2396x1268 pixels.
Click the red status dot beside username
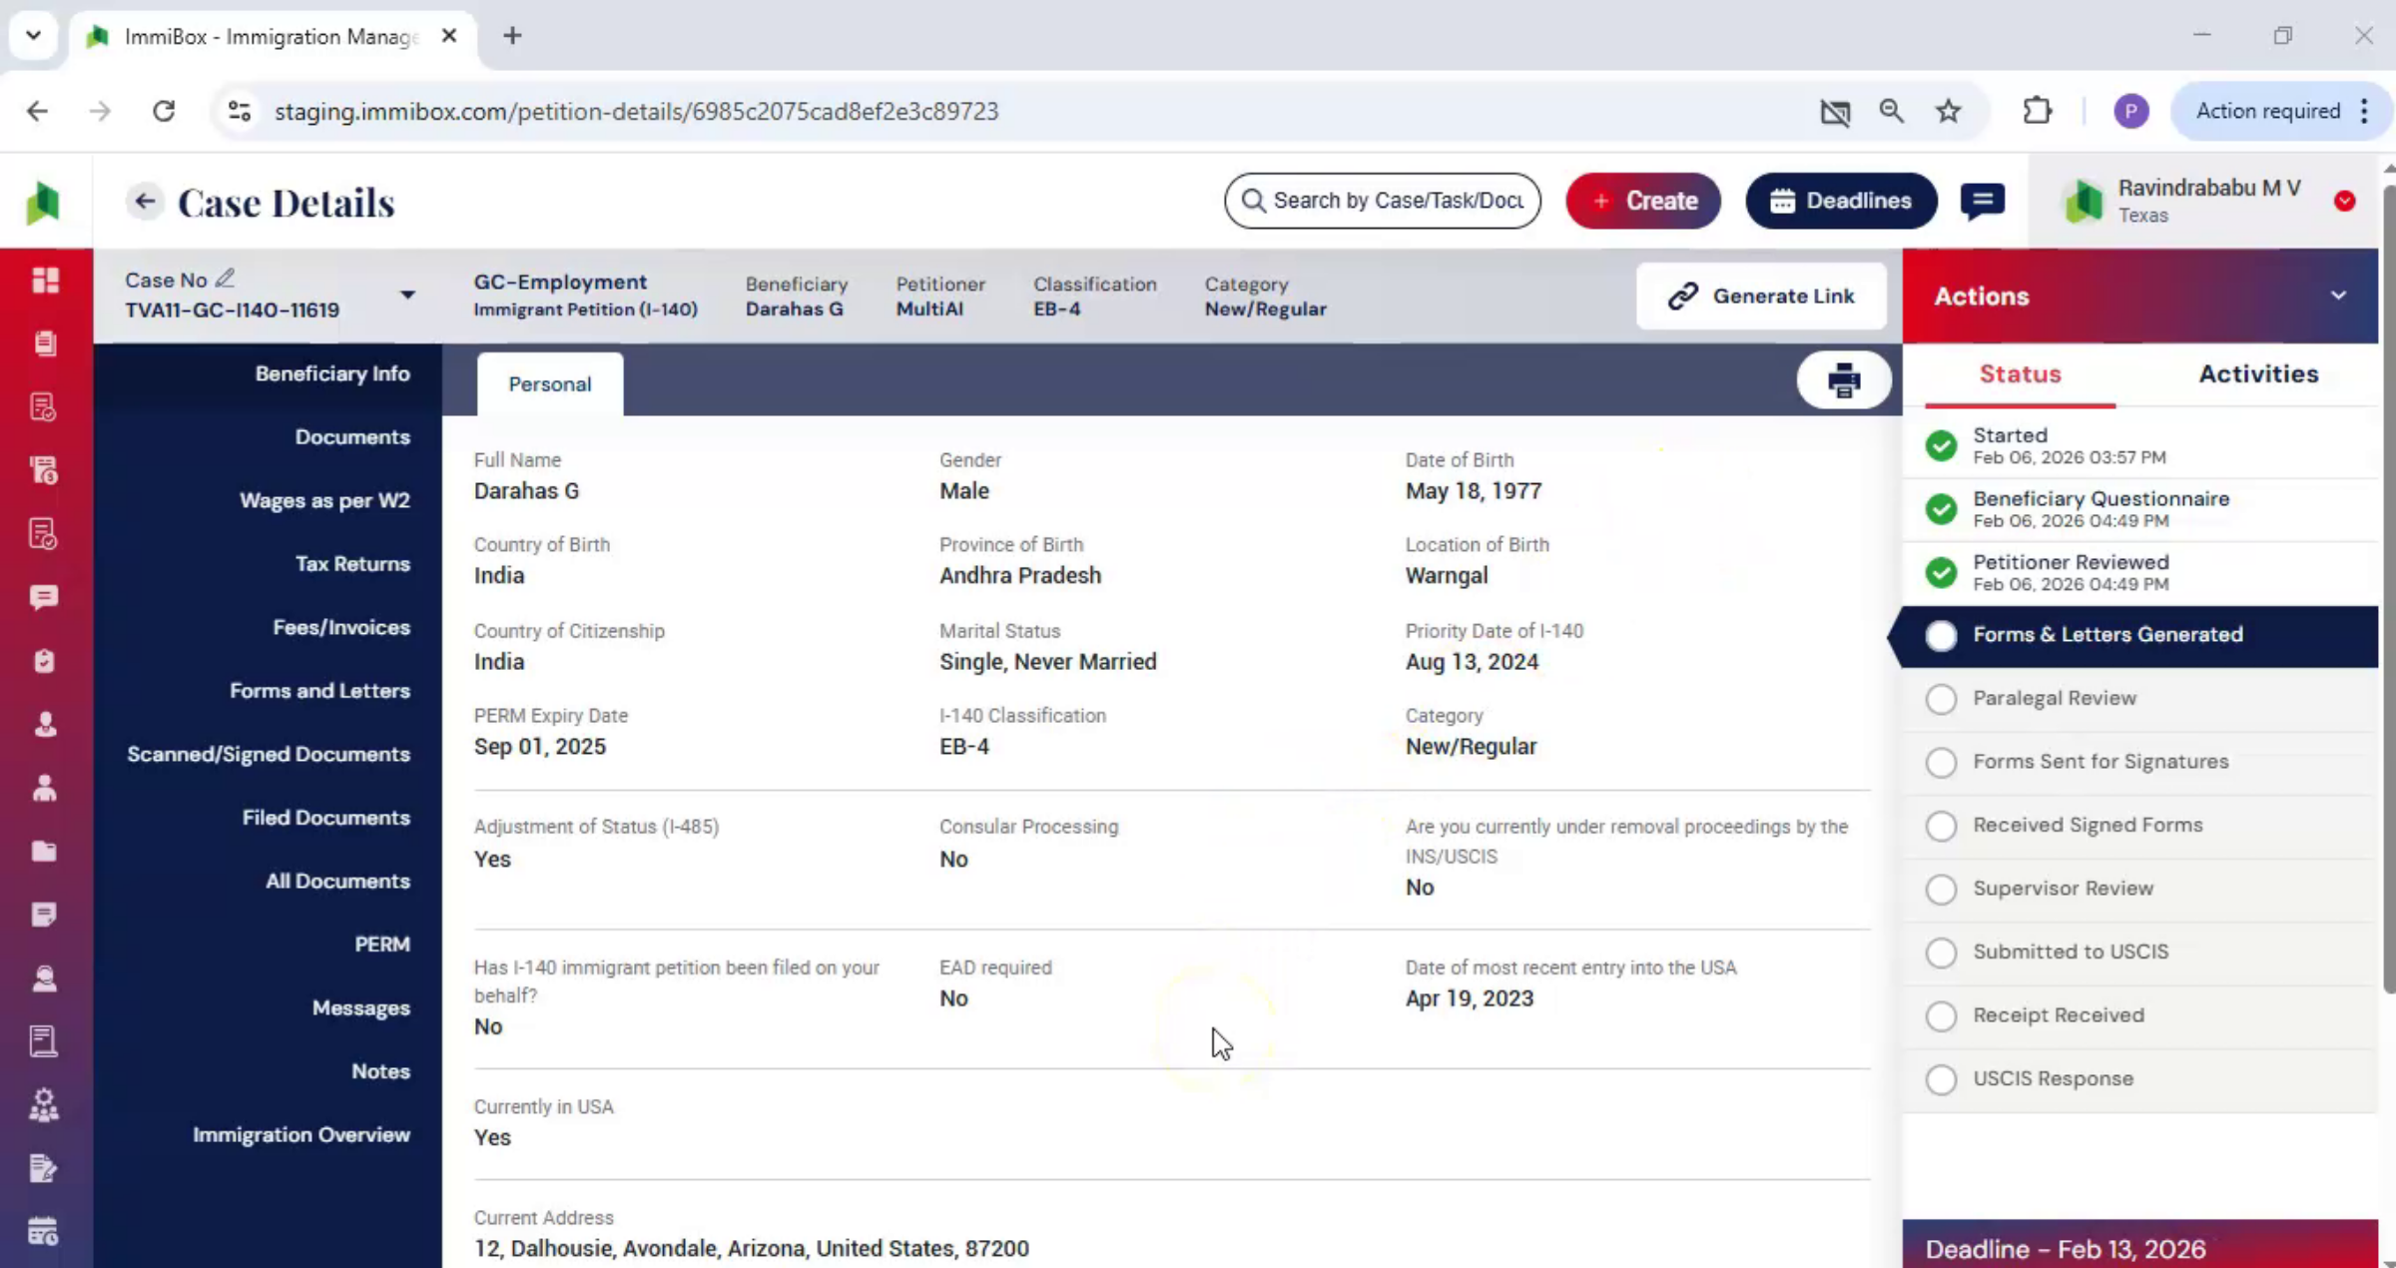click(2344, 202)
